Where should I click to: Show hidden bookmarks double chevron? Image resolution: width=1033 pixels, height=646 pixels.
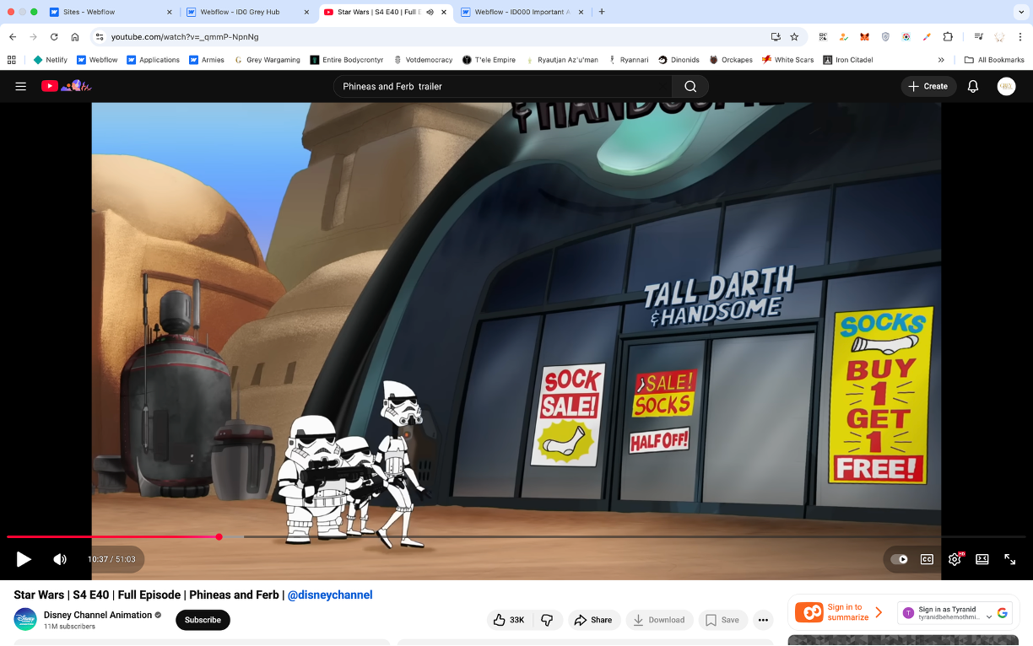[941, 60]
